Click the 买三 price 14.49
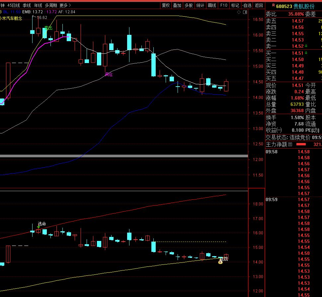Viewport: 322px width, 297px height. click(297, 66)
